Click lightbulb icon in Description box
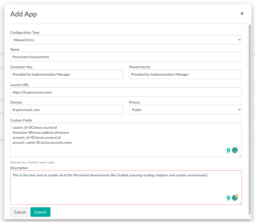This screenshot has height=222, width=255. [x=229, y=198]
